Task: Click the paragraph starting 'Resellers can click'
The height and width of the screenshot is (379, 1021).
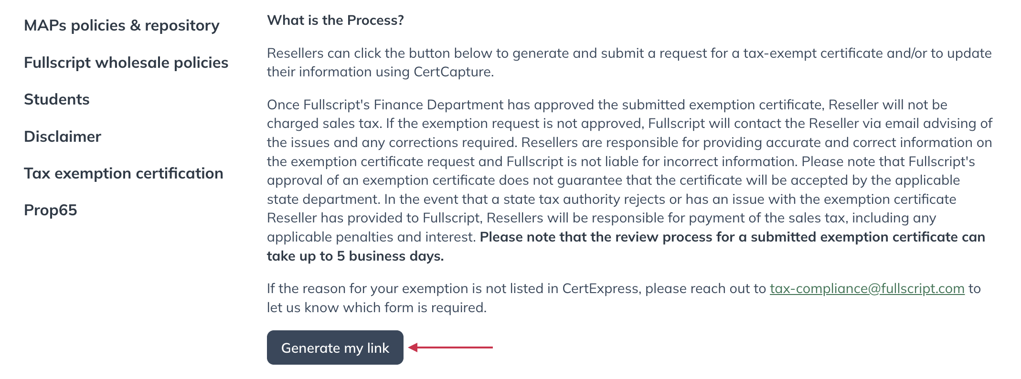Action: pyautogui.click(x=629, y=63)
